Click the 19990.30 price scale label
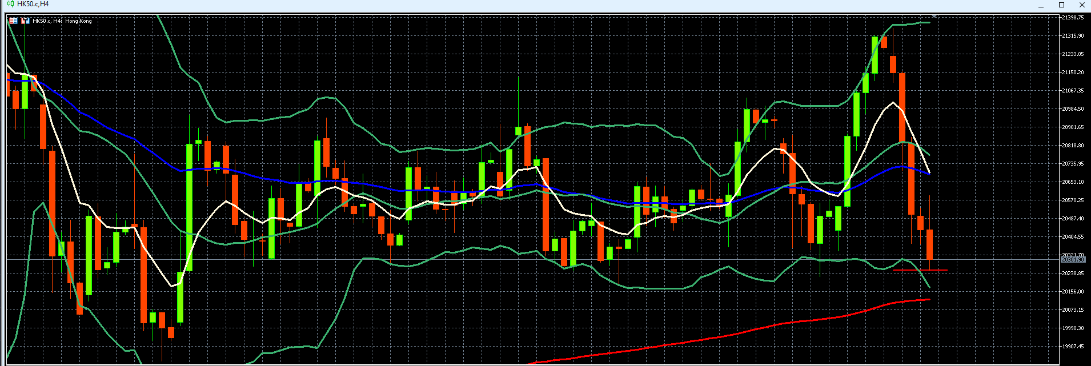The width and height of the screenshot is (1091, 366). click(x=1073, y=328)
